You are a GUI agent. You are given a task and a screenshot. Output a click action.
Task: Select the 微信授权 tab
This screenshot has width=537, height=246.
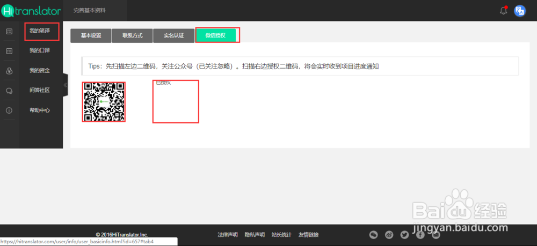[215, 35]
